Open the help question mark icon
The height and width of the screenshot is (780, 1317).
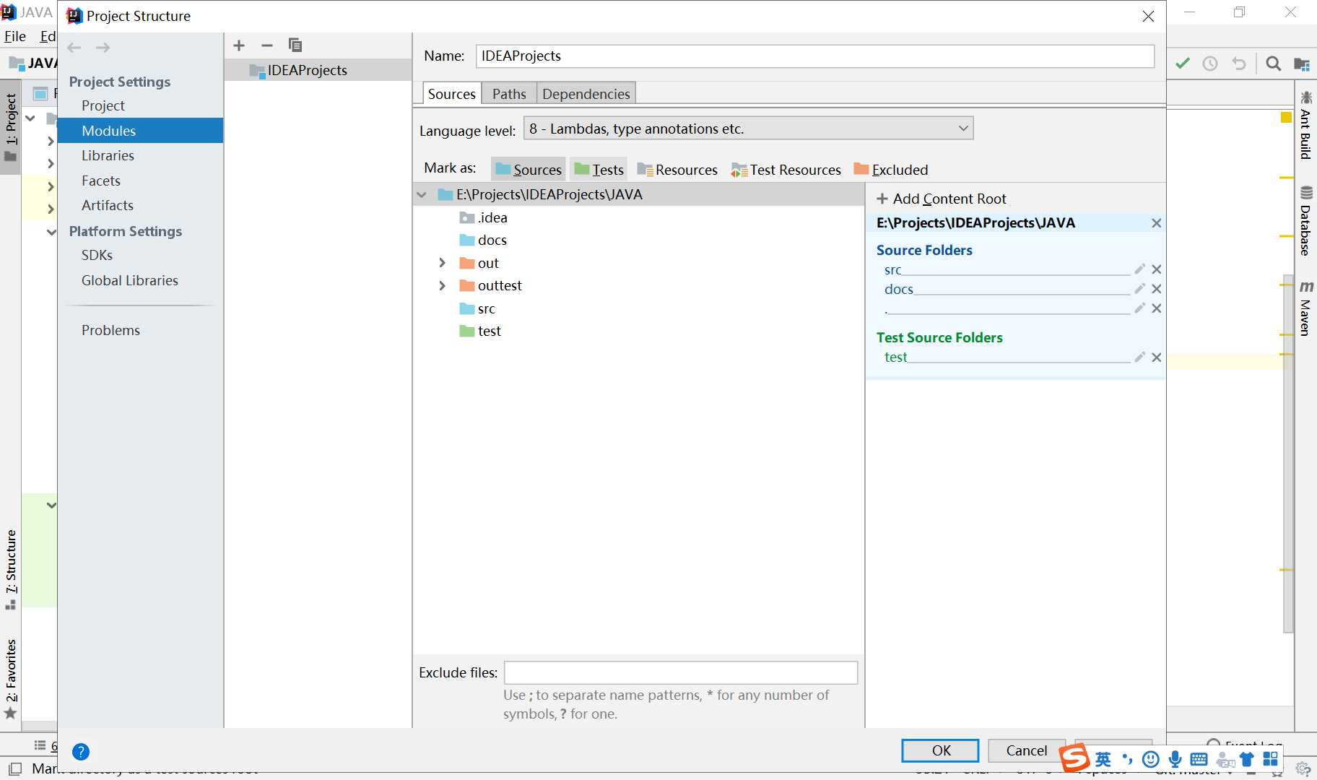click(x=81, y=752)
